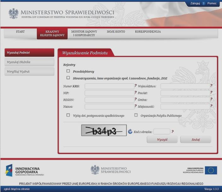Screen dimensions: 222x192
Task: Focus the Gmina input field
Action: (185, 100)
